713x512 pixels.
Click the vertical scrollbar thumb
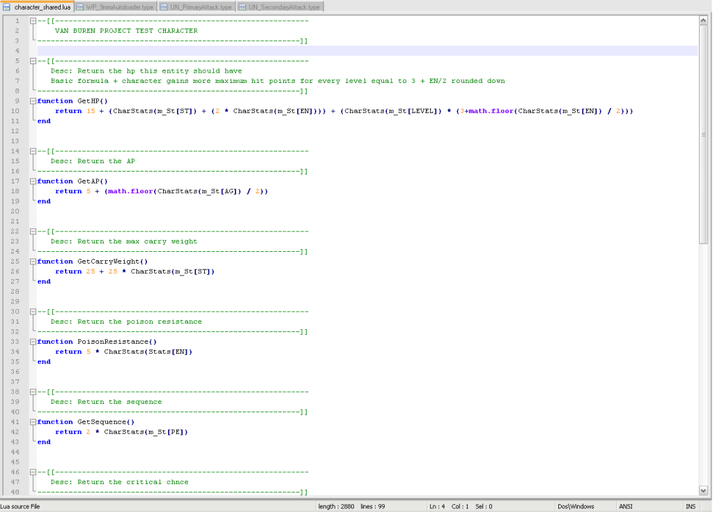pyautogui.click(x=703, y=134)
